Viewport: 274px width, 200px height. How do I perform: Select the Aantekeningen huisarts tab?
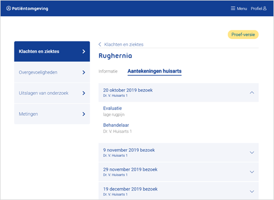coord(155,71)
